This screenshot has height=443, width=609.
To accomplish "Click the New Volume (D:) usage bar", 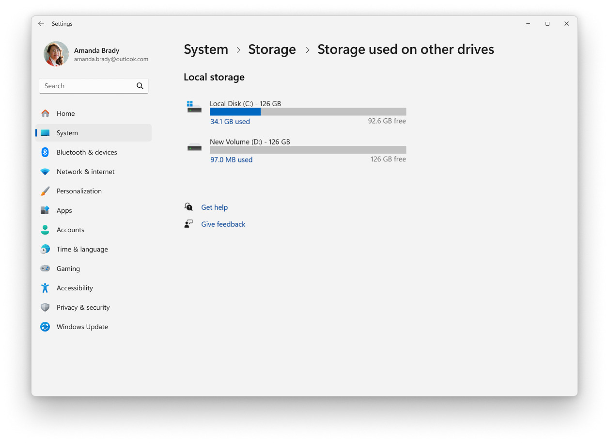I will 308,150.
